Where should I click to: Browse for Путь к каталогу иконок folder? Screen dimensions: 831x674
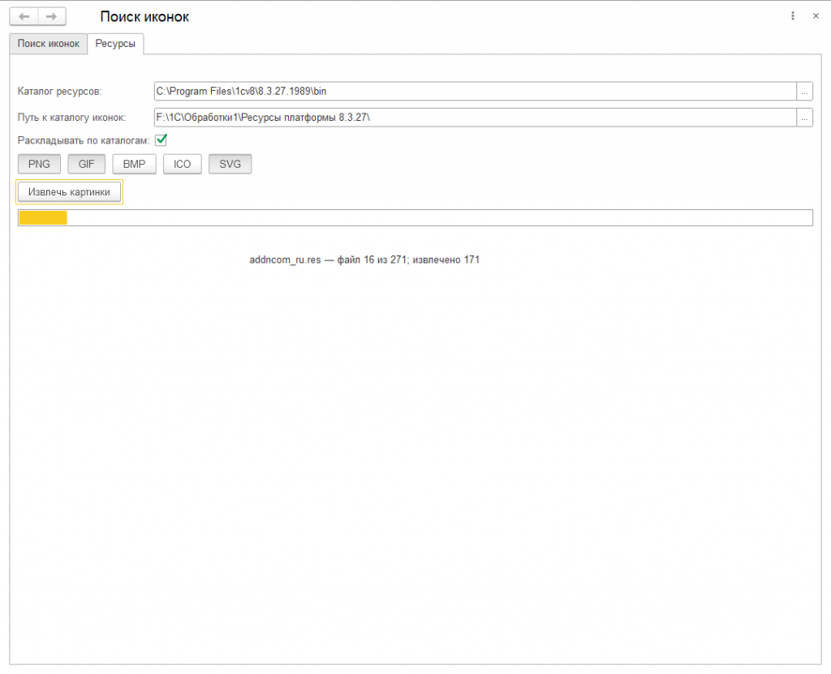pos(804,118)
